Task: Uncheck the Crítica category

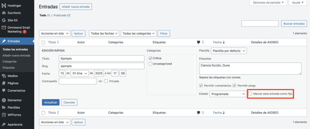Action: (x=150, y=58)
